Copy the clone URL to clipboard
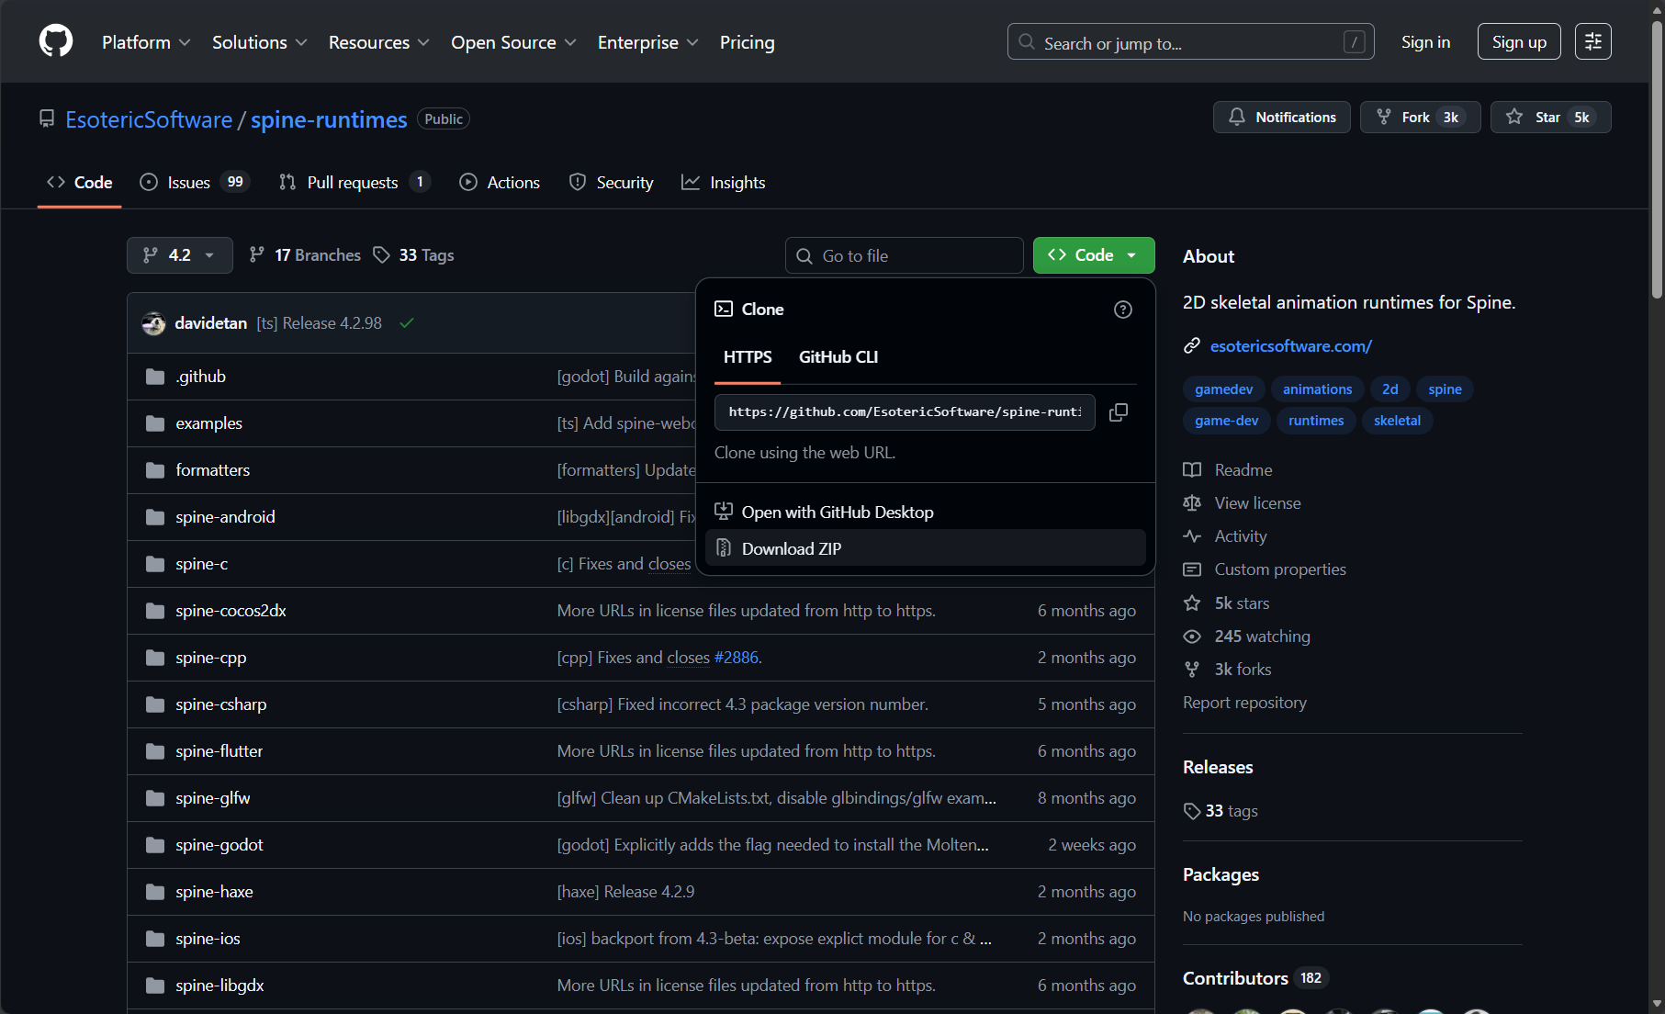The width and height of the screenshot is (1665, 1014). click(1119, 412)
